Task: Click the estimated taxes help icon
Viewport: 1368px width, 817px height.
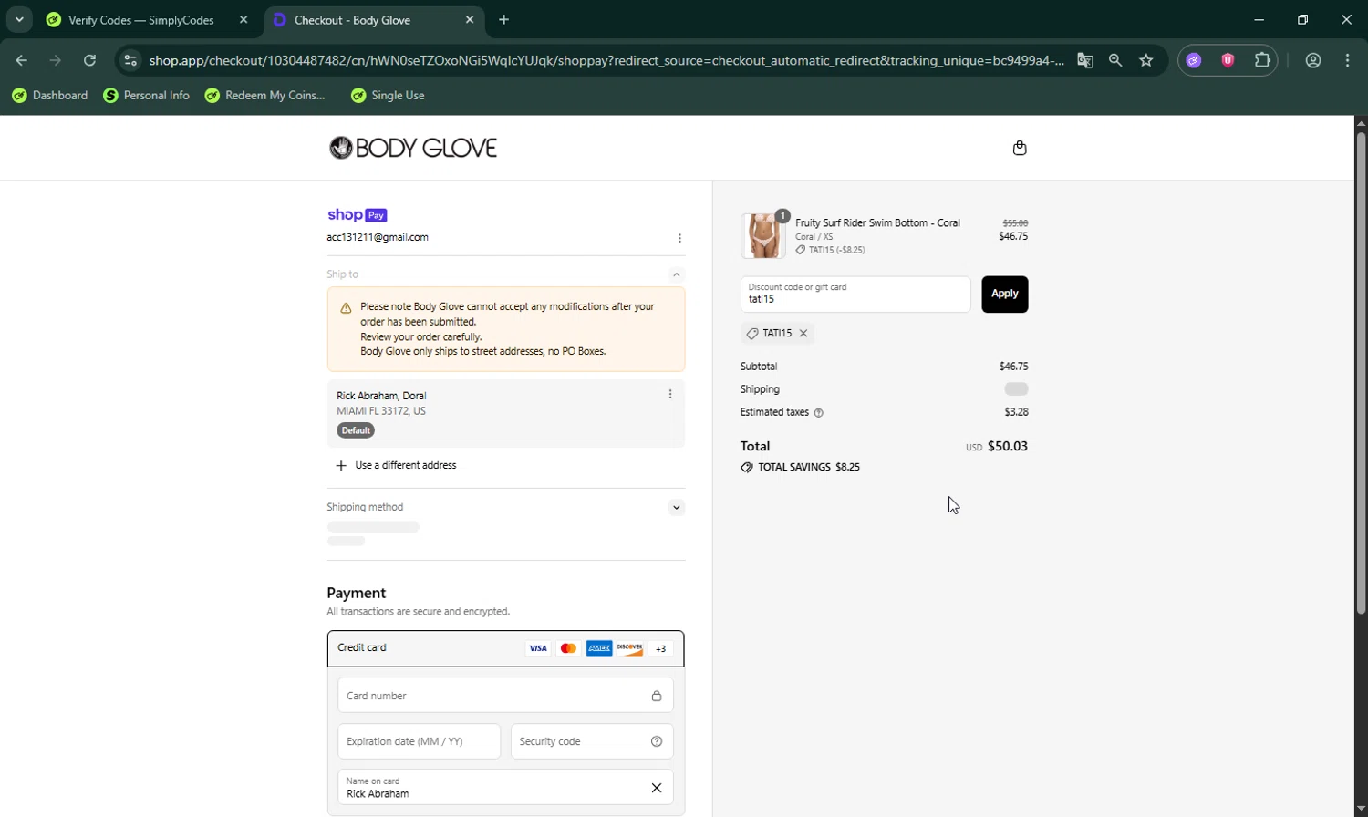Action: tap(818, 413)
